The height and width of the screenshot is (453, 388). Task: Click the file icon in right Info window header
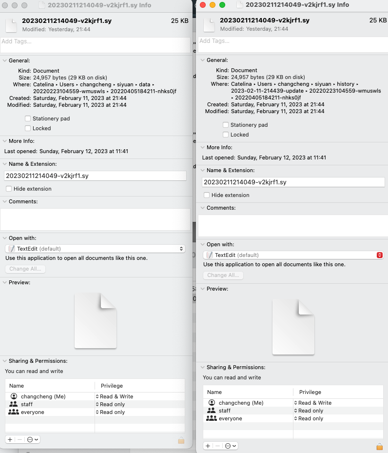(209, 24)
